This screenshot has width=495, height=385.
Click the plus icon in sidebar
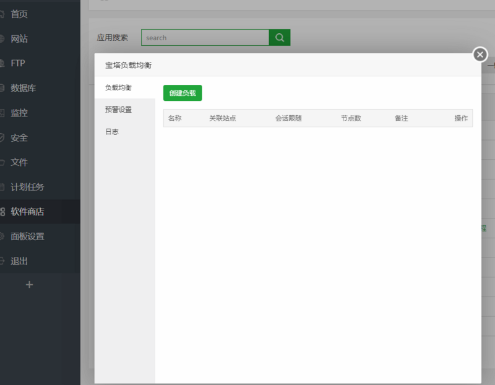[29, 285]
